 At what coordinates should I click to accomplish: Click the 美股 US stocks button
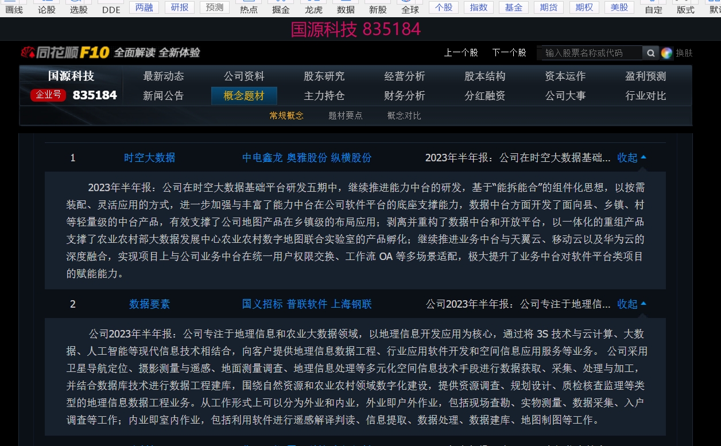619,7
